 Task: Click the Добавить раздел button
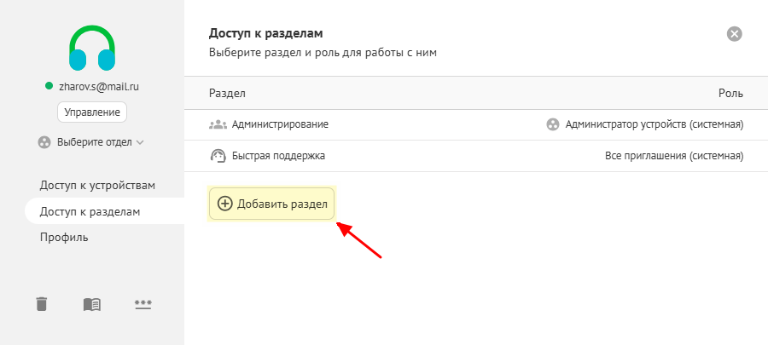tap(271, 204)
